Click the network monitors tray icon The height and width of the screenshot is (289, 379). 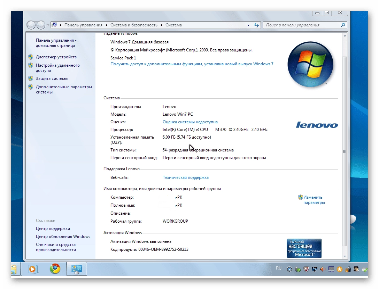pos(315,269)
